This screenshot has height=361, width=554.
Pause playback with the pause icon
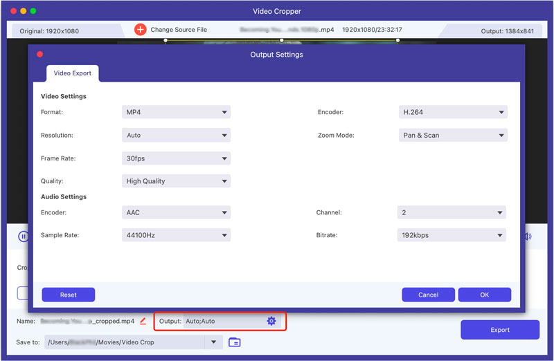[24, 236]
